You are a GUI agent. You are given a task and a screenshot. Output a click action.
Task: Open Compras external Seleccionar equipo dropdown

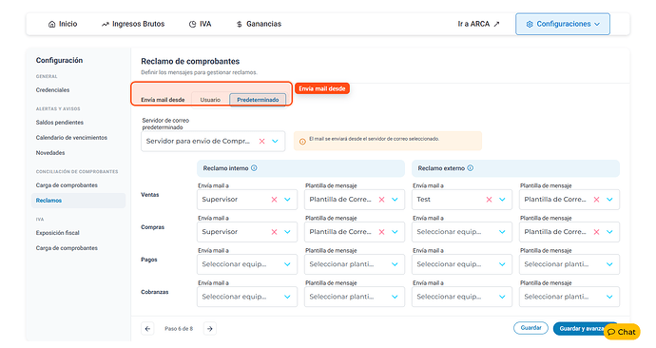pyautogui.click(x=462, y=232)
